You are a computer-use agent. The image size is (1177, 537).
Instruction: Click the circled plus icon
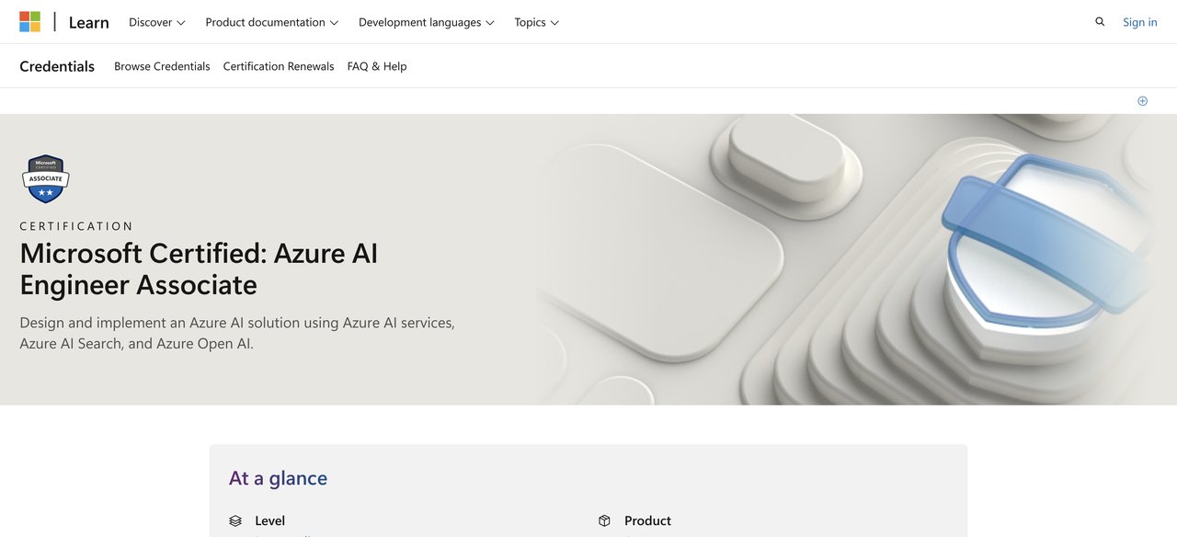pos(1142,101)
